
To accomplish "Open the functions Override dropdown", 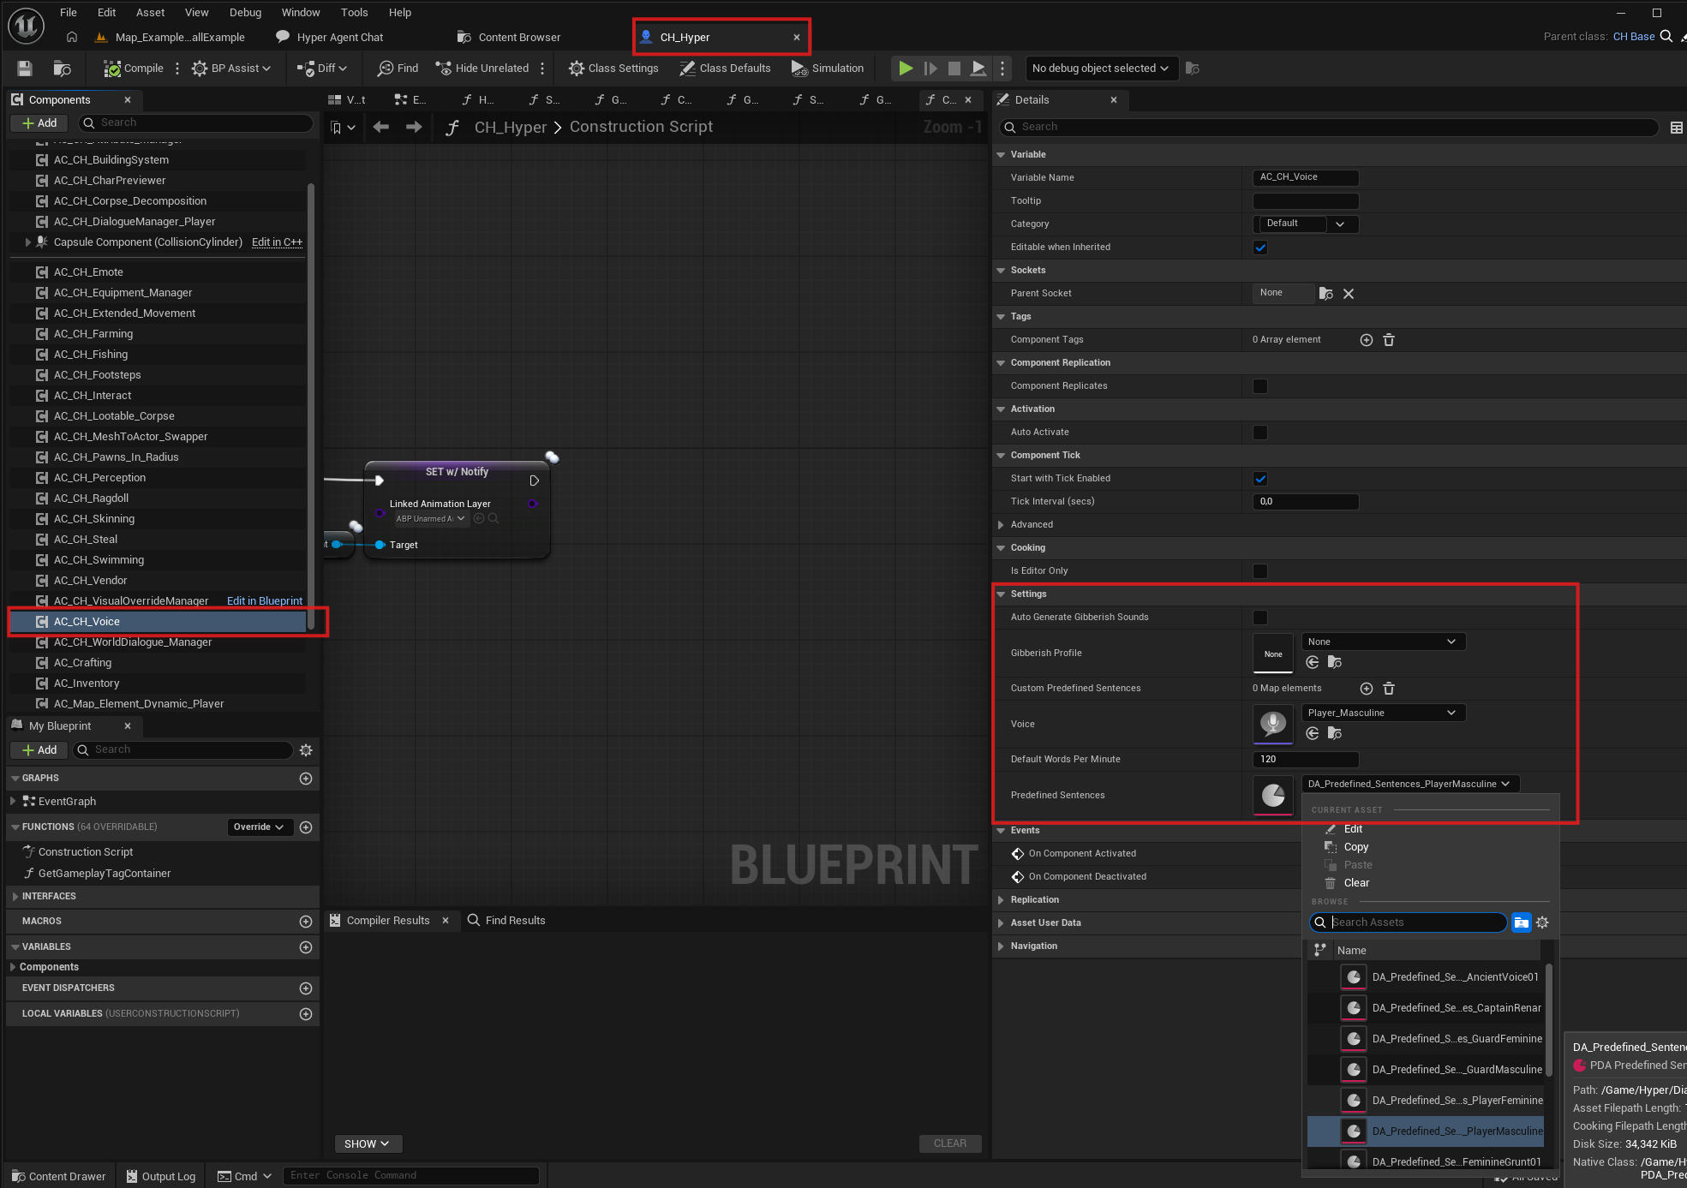I will (x=260, y=827).
